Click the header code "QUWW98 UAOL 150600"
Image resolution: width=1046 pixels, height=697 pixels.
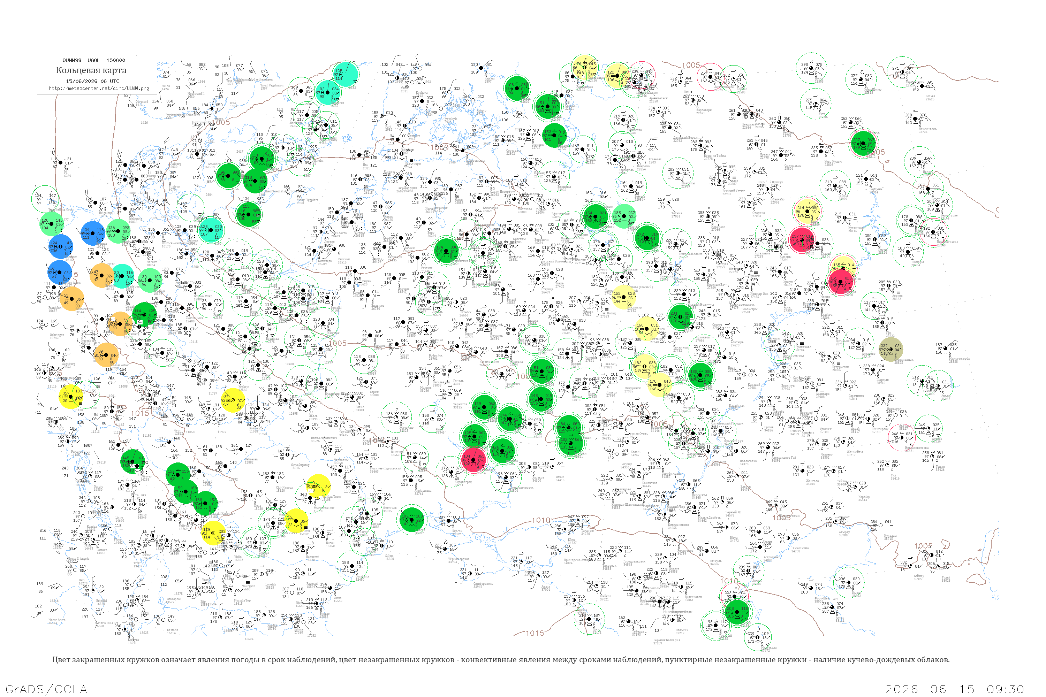pos(94,60)
